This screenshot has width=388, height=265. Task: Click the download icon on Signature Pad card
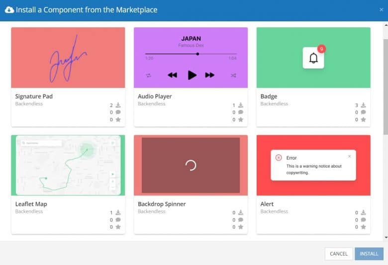118,105
